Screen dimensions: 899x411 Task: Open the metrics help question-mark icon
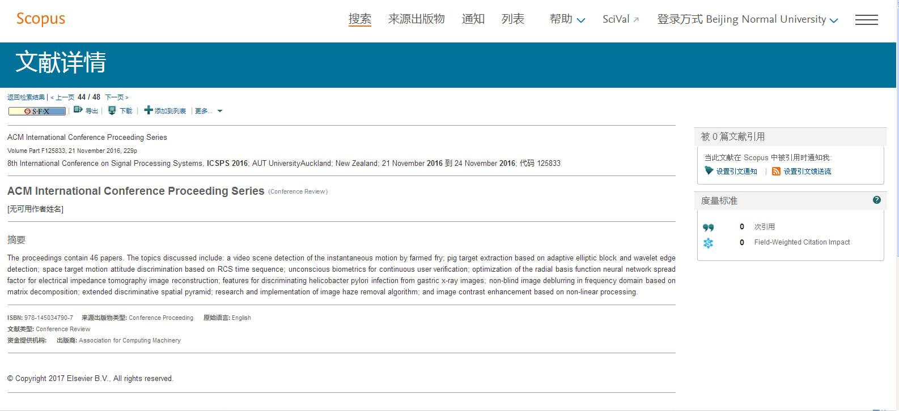[877, 200]
